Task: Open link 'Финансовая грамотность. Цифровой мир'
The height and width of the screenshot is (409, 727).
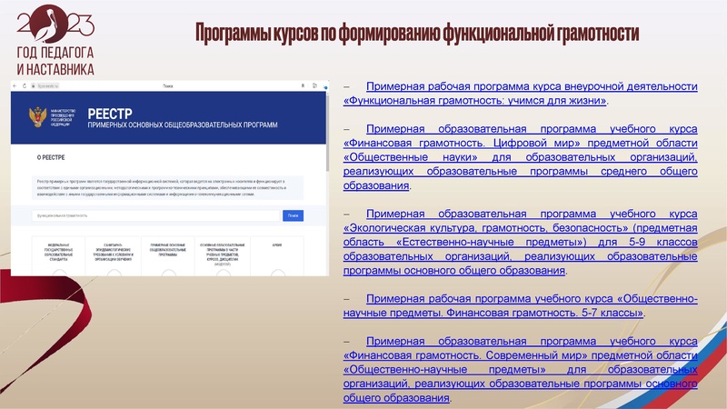Action: click(x=520, y=157)
